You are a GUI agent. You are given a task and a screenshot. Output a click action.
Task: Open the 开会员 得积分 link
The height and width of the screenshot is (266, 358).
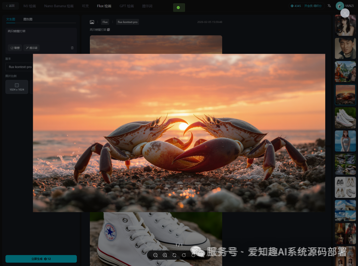coord(313,6)
